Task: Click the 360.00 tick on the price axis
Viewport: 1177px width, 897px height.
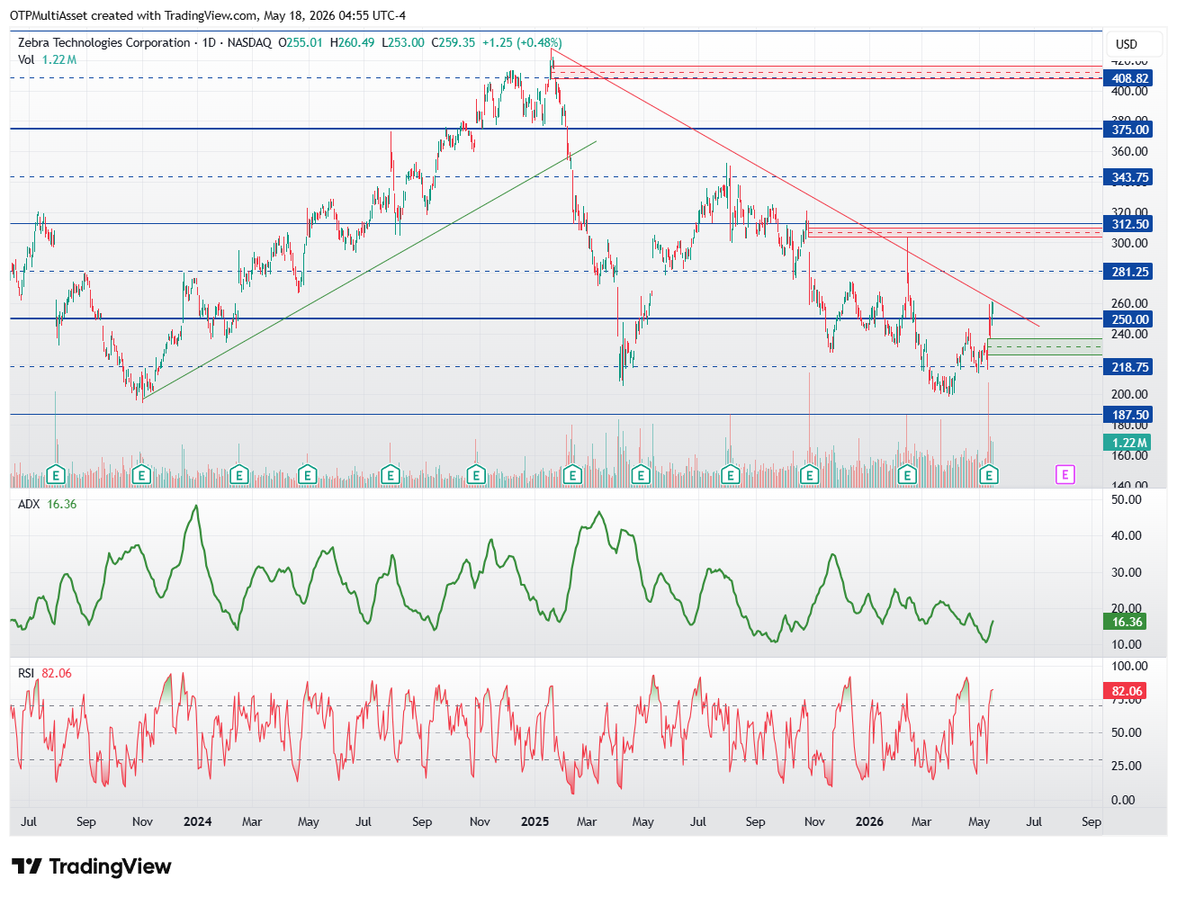Action: [x=1130, y=151]
